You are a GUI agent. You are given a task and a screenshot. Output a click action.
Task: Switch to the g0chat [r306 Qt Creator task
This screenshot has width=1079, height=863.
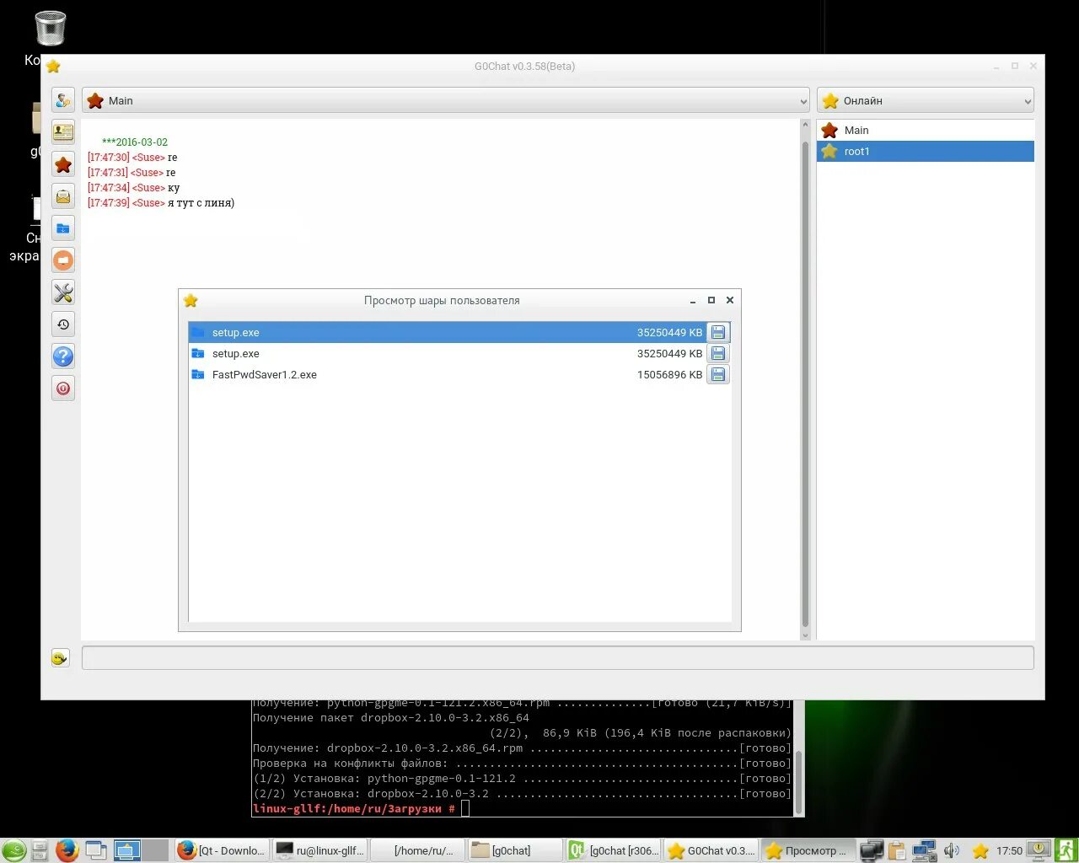(x=613, y=850)
